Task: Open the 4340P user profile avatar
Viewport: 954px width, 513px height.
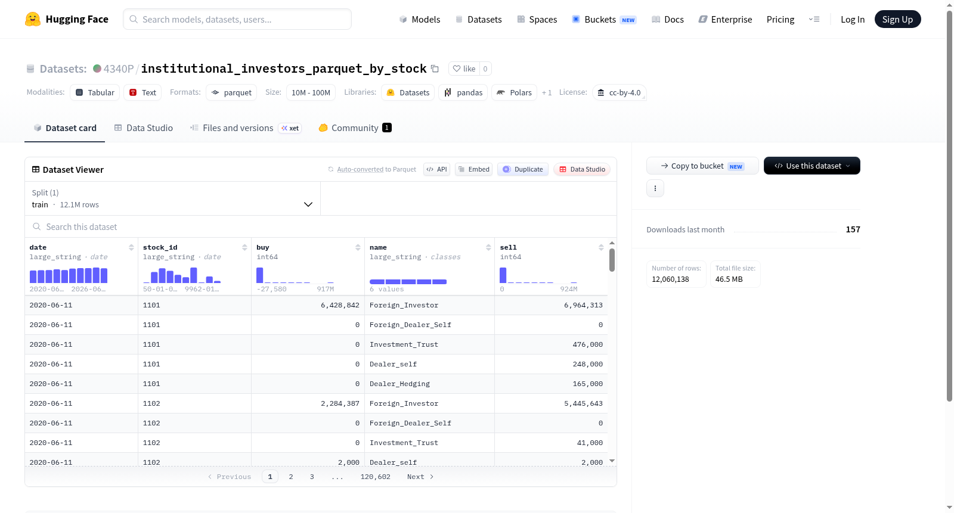Action: (x=97, y=69)
